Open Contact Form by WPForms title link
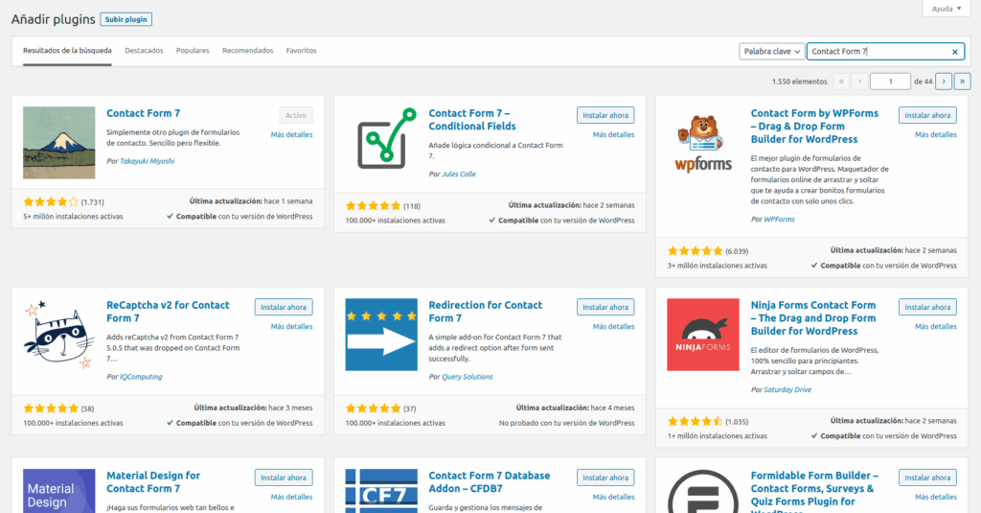This screenshot has width=981, height=513. coord(814,126)
